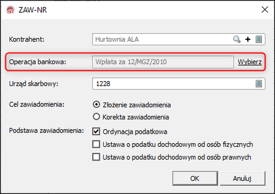Click the Operacja bankowa field with Wpłata text

(163, 62)
